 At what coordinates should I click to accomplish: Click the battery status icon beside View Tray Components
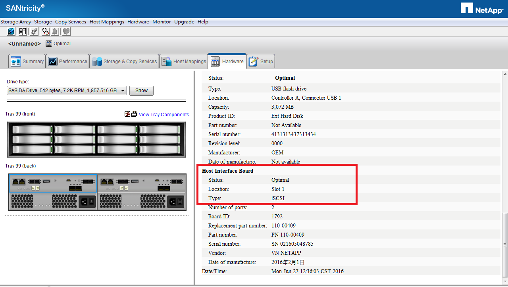pos(134,114)
